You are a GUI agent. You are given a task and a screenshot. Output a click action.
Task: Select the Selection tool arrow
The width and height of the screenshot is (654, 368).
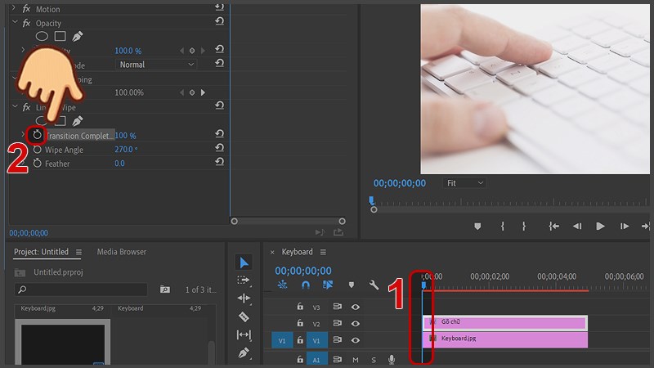(244, 263)
